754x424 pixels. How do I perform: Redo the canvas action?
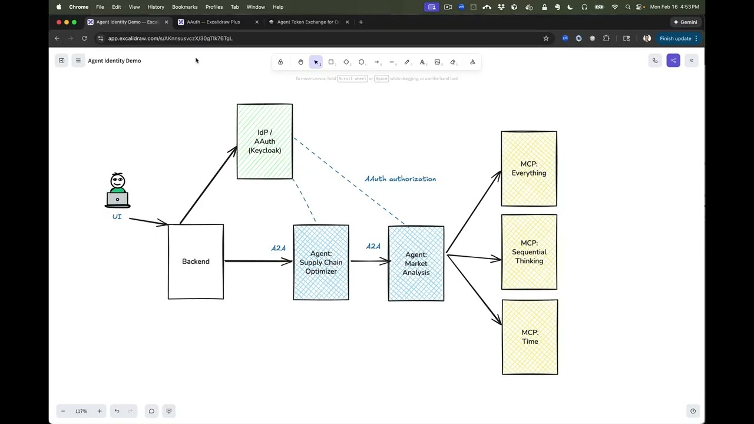coord(130,411)
